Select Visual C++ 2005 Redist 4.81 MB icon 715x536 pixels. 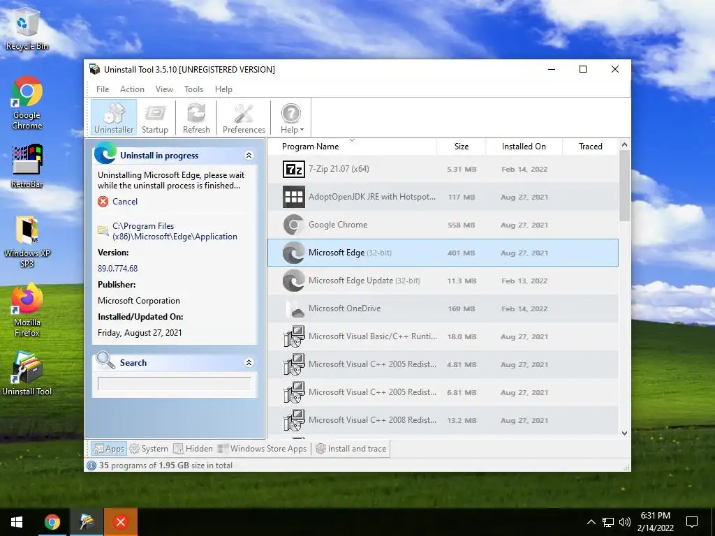[x=294, y=364]
